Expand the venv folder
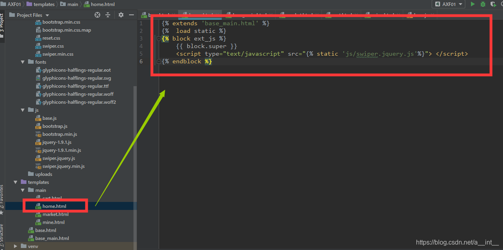Viewport: 503px width, 250px height. (x=16, y=246)
